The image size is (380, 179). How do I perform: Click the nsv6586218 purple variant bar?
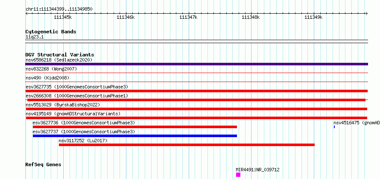(x=196, y=64)
